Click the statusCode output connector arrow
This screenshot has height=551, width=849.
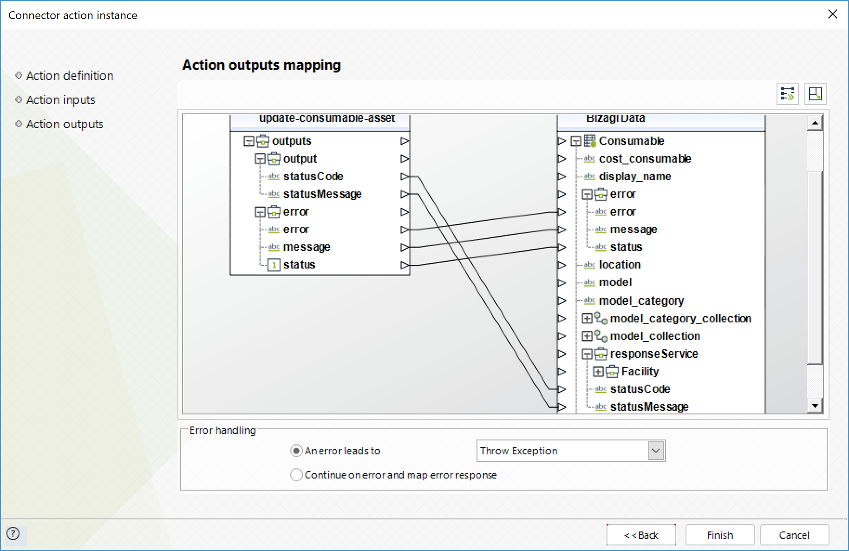point(405,177)
